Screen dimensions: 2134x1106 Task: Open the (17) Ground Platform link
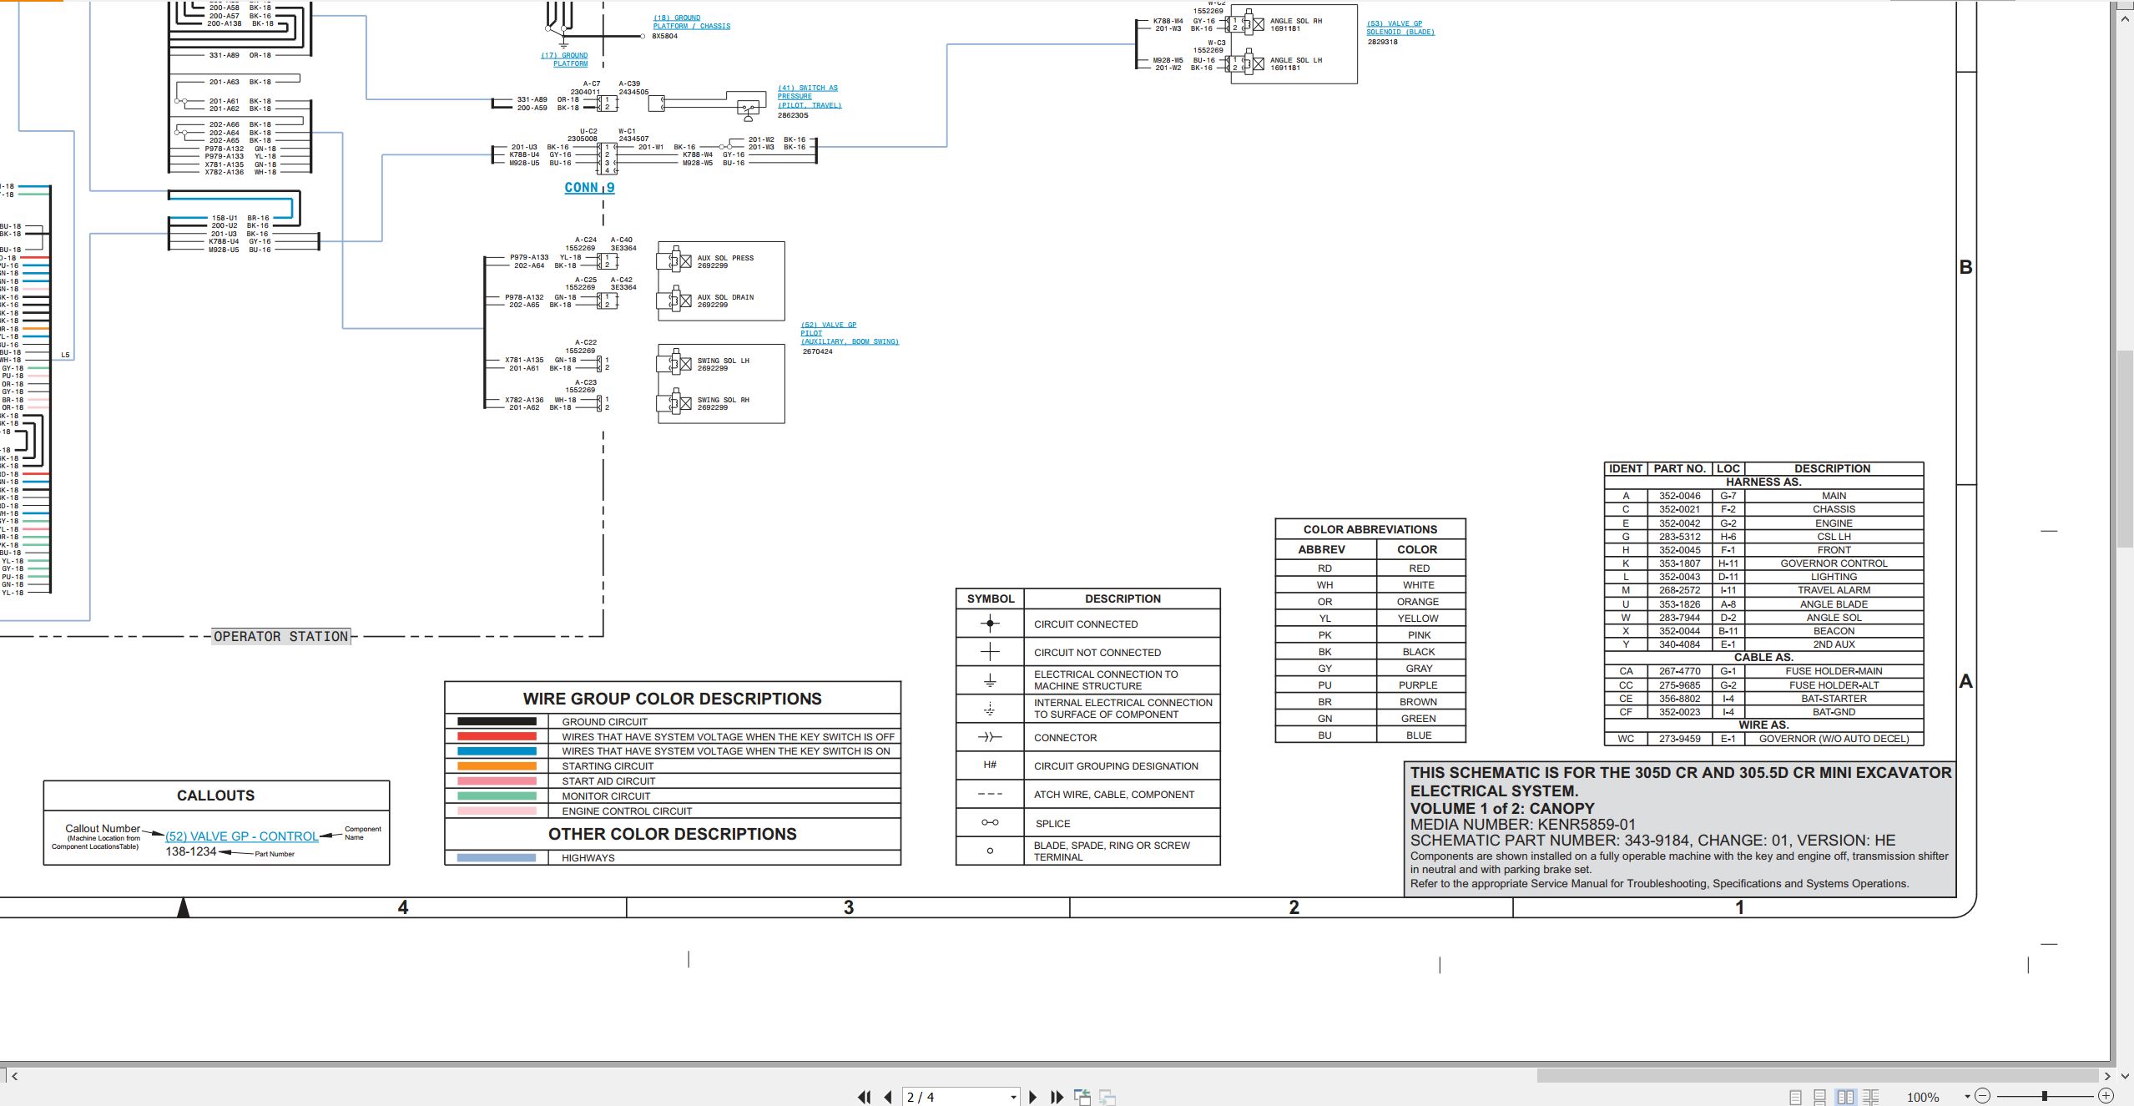pos(564,59)
